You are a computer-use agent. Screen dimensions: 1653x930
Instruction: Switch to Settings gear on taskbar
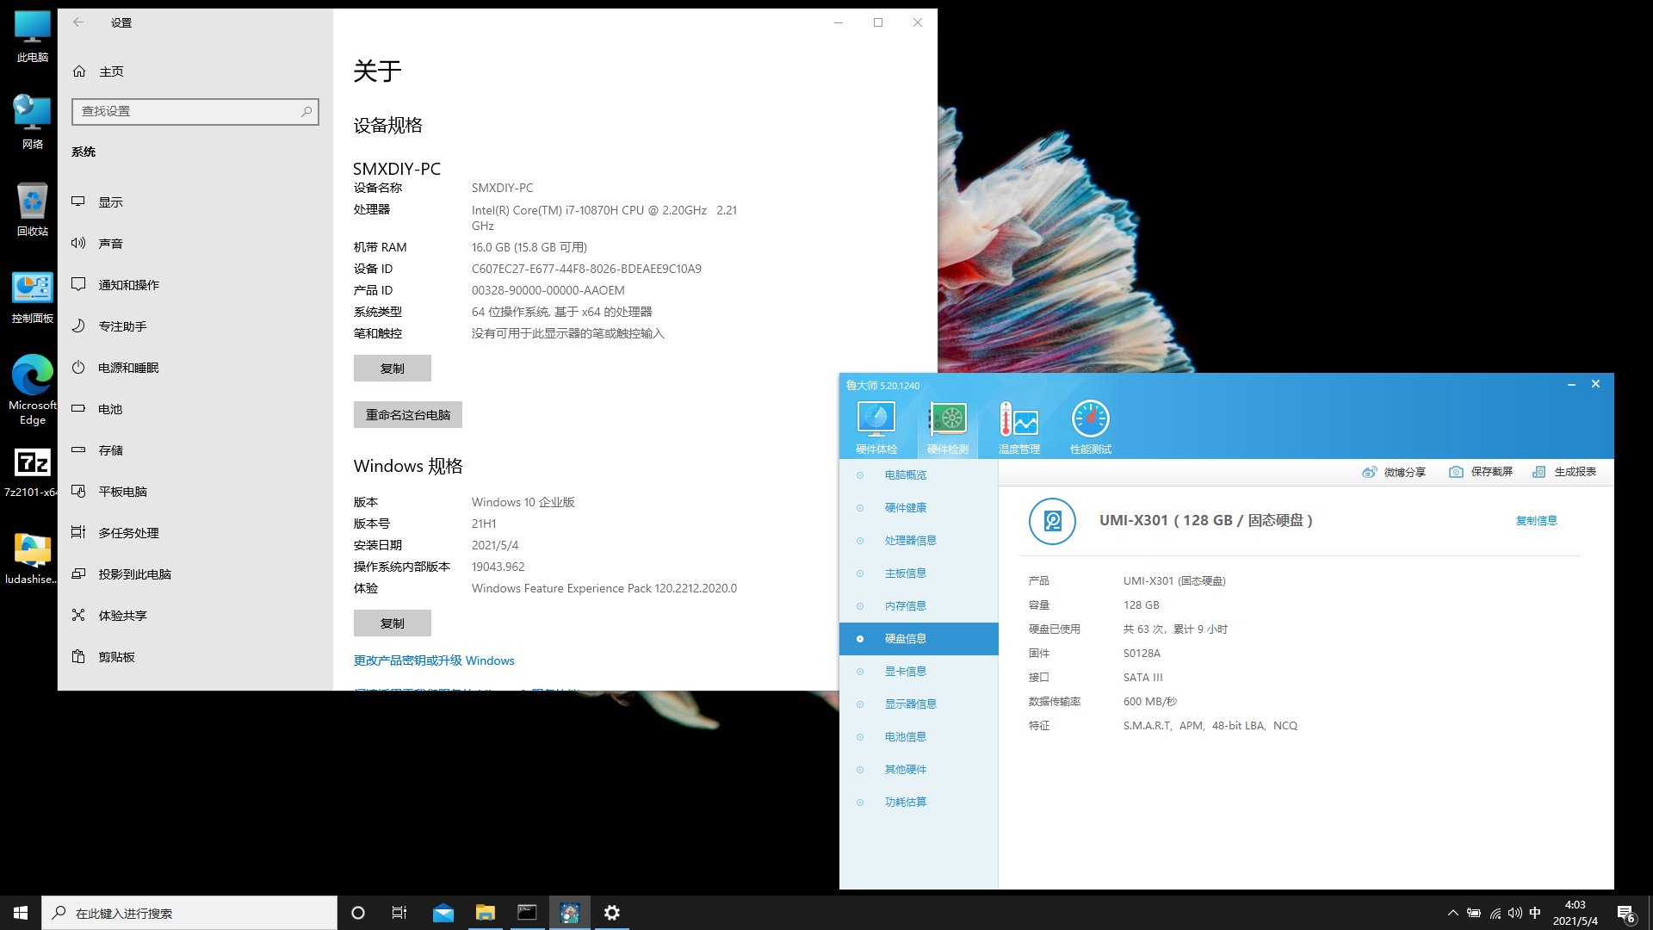click(x=611, y=913)
